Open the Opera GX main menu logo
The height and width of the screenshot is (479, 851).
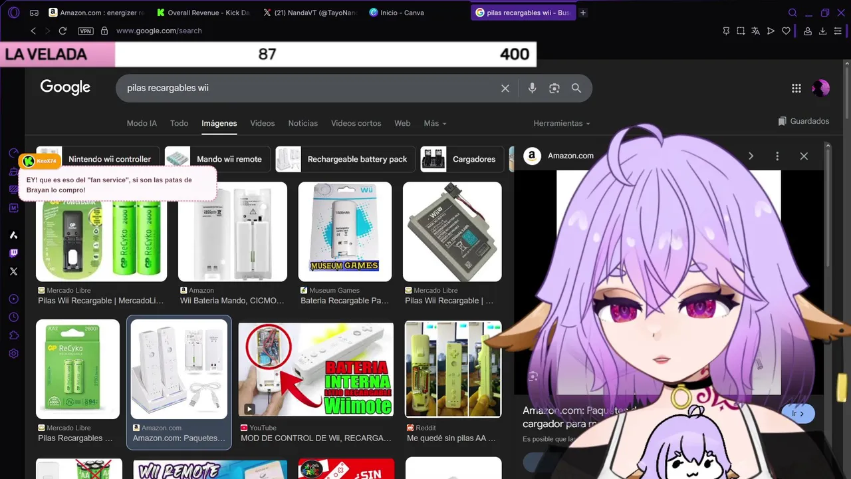point(14,13)
